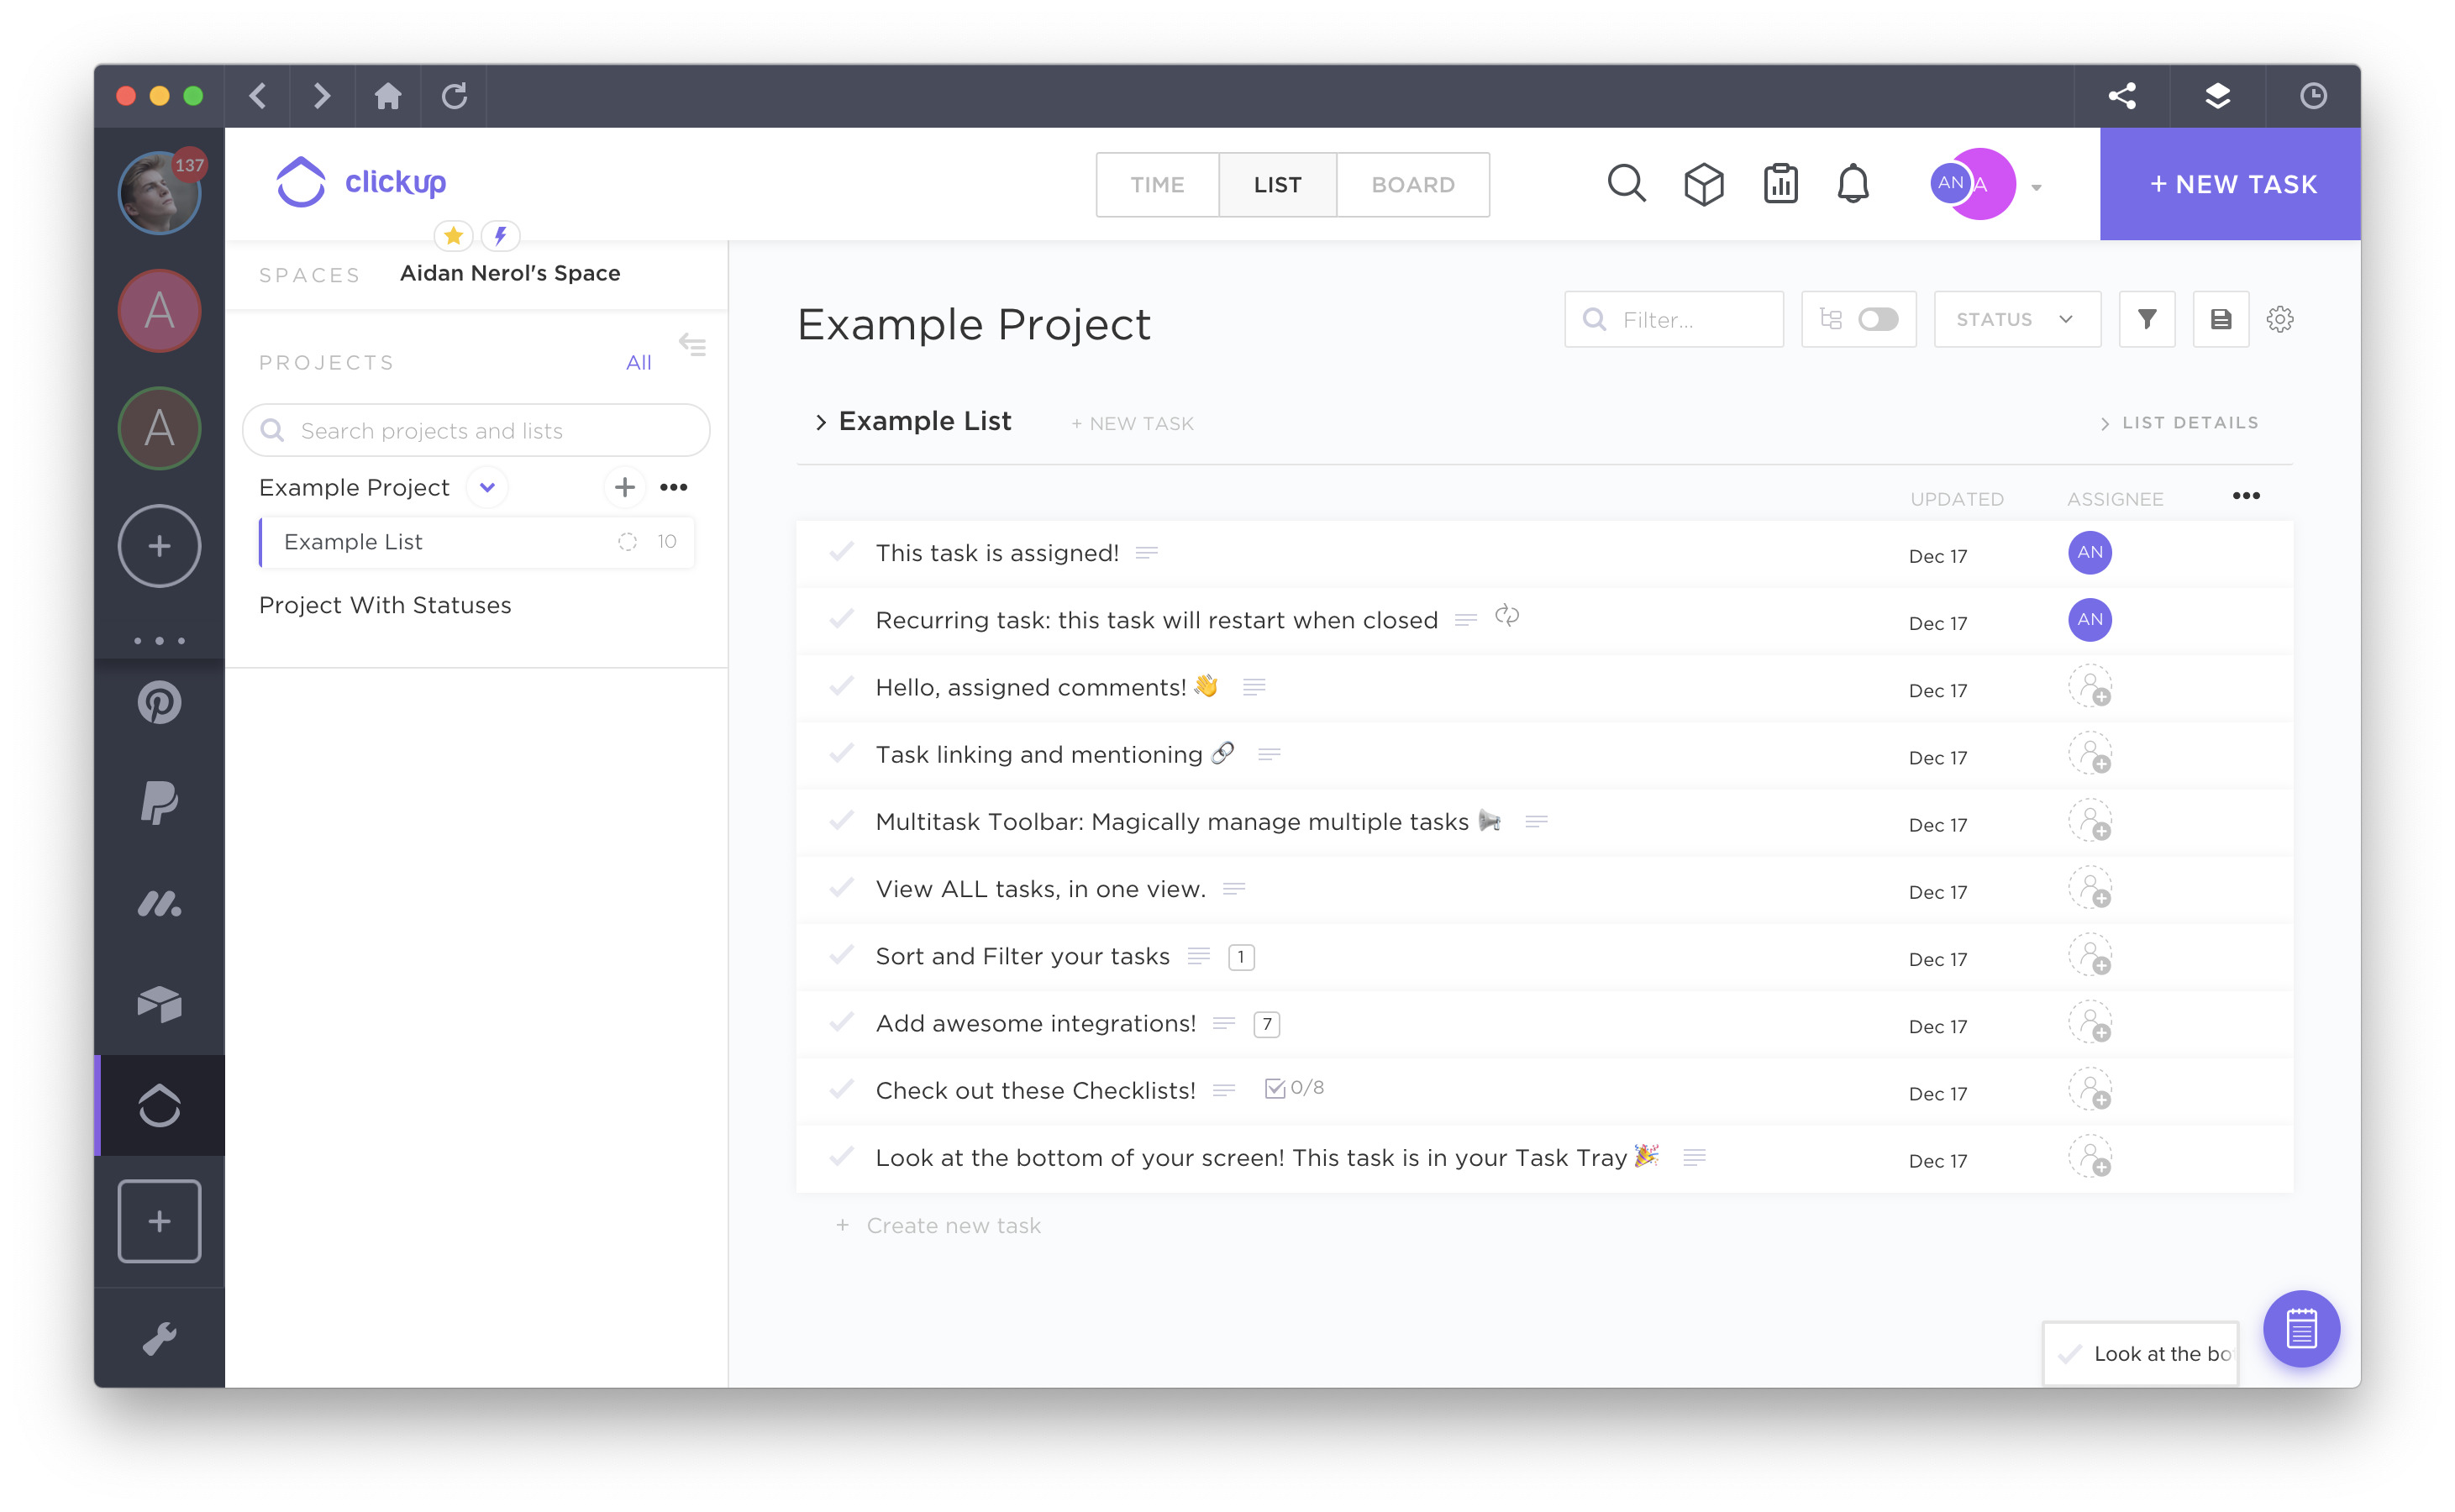This screenshot has height=1512, width=2455.
Task: Click the analytics/chart icon
Action: pyautogui.click(x=1776, y=182)
